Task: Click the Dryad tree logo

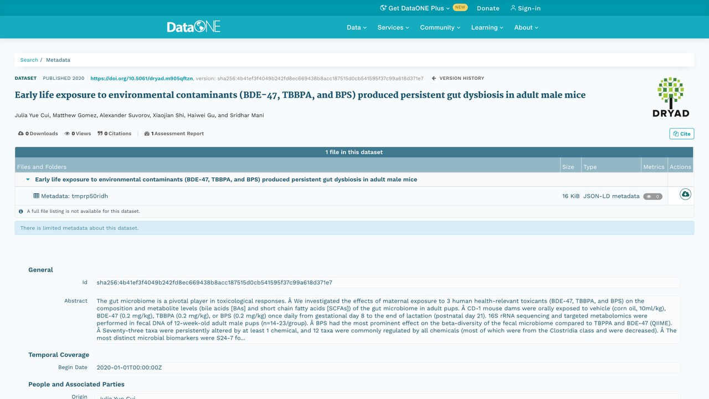Action: click(671, 97)
